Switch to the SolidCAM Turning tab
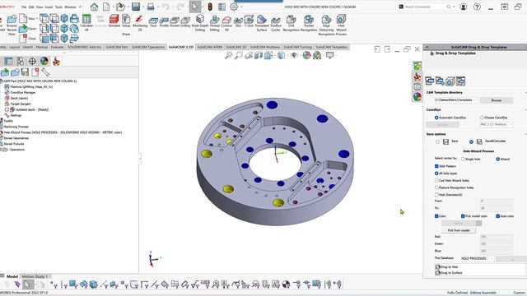Viewport: 527px width, 296px height. 298,47
